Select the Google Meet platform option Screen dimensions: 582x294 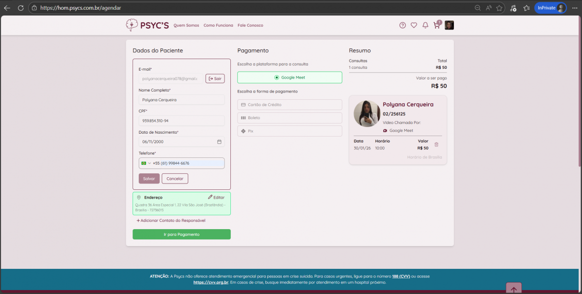(x=290, y=77)
